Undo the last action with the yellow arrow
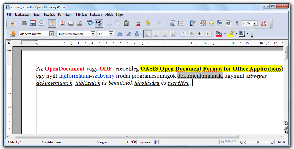 click(x=148, y=23)
